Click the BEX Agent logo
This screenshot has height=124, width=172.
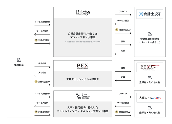point(150,67)
